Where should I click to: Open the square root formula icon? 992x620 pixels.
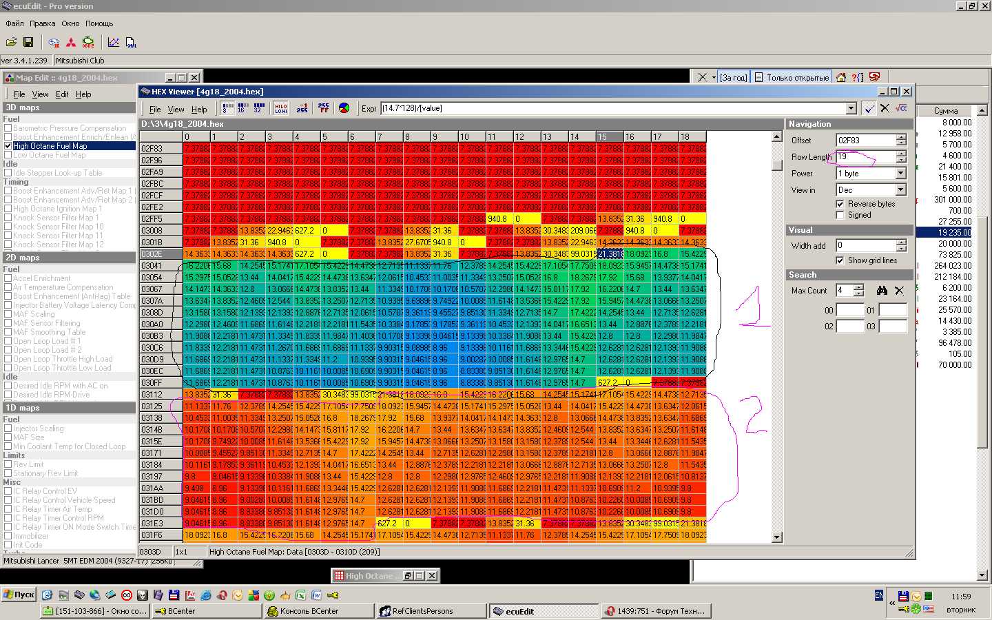coord(901,108)
